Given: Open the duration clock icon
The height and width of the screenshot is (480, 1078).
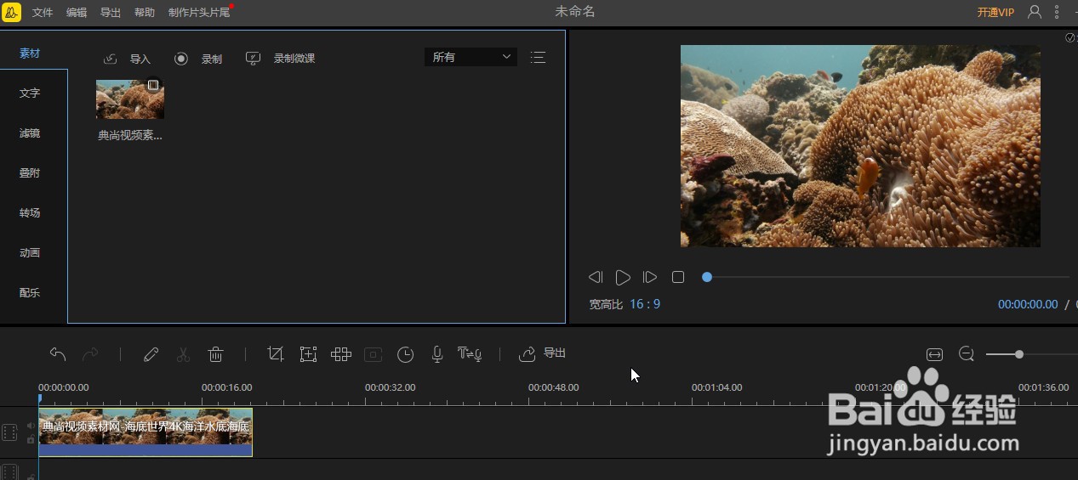Looking at the screenshot, I should [x=406, y=354].
